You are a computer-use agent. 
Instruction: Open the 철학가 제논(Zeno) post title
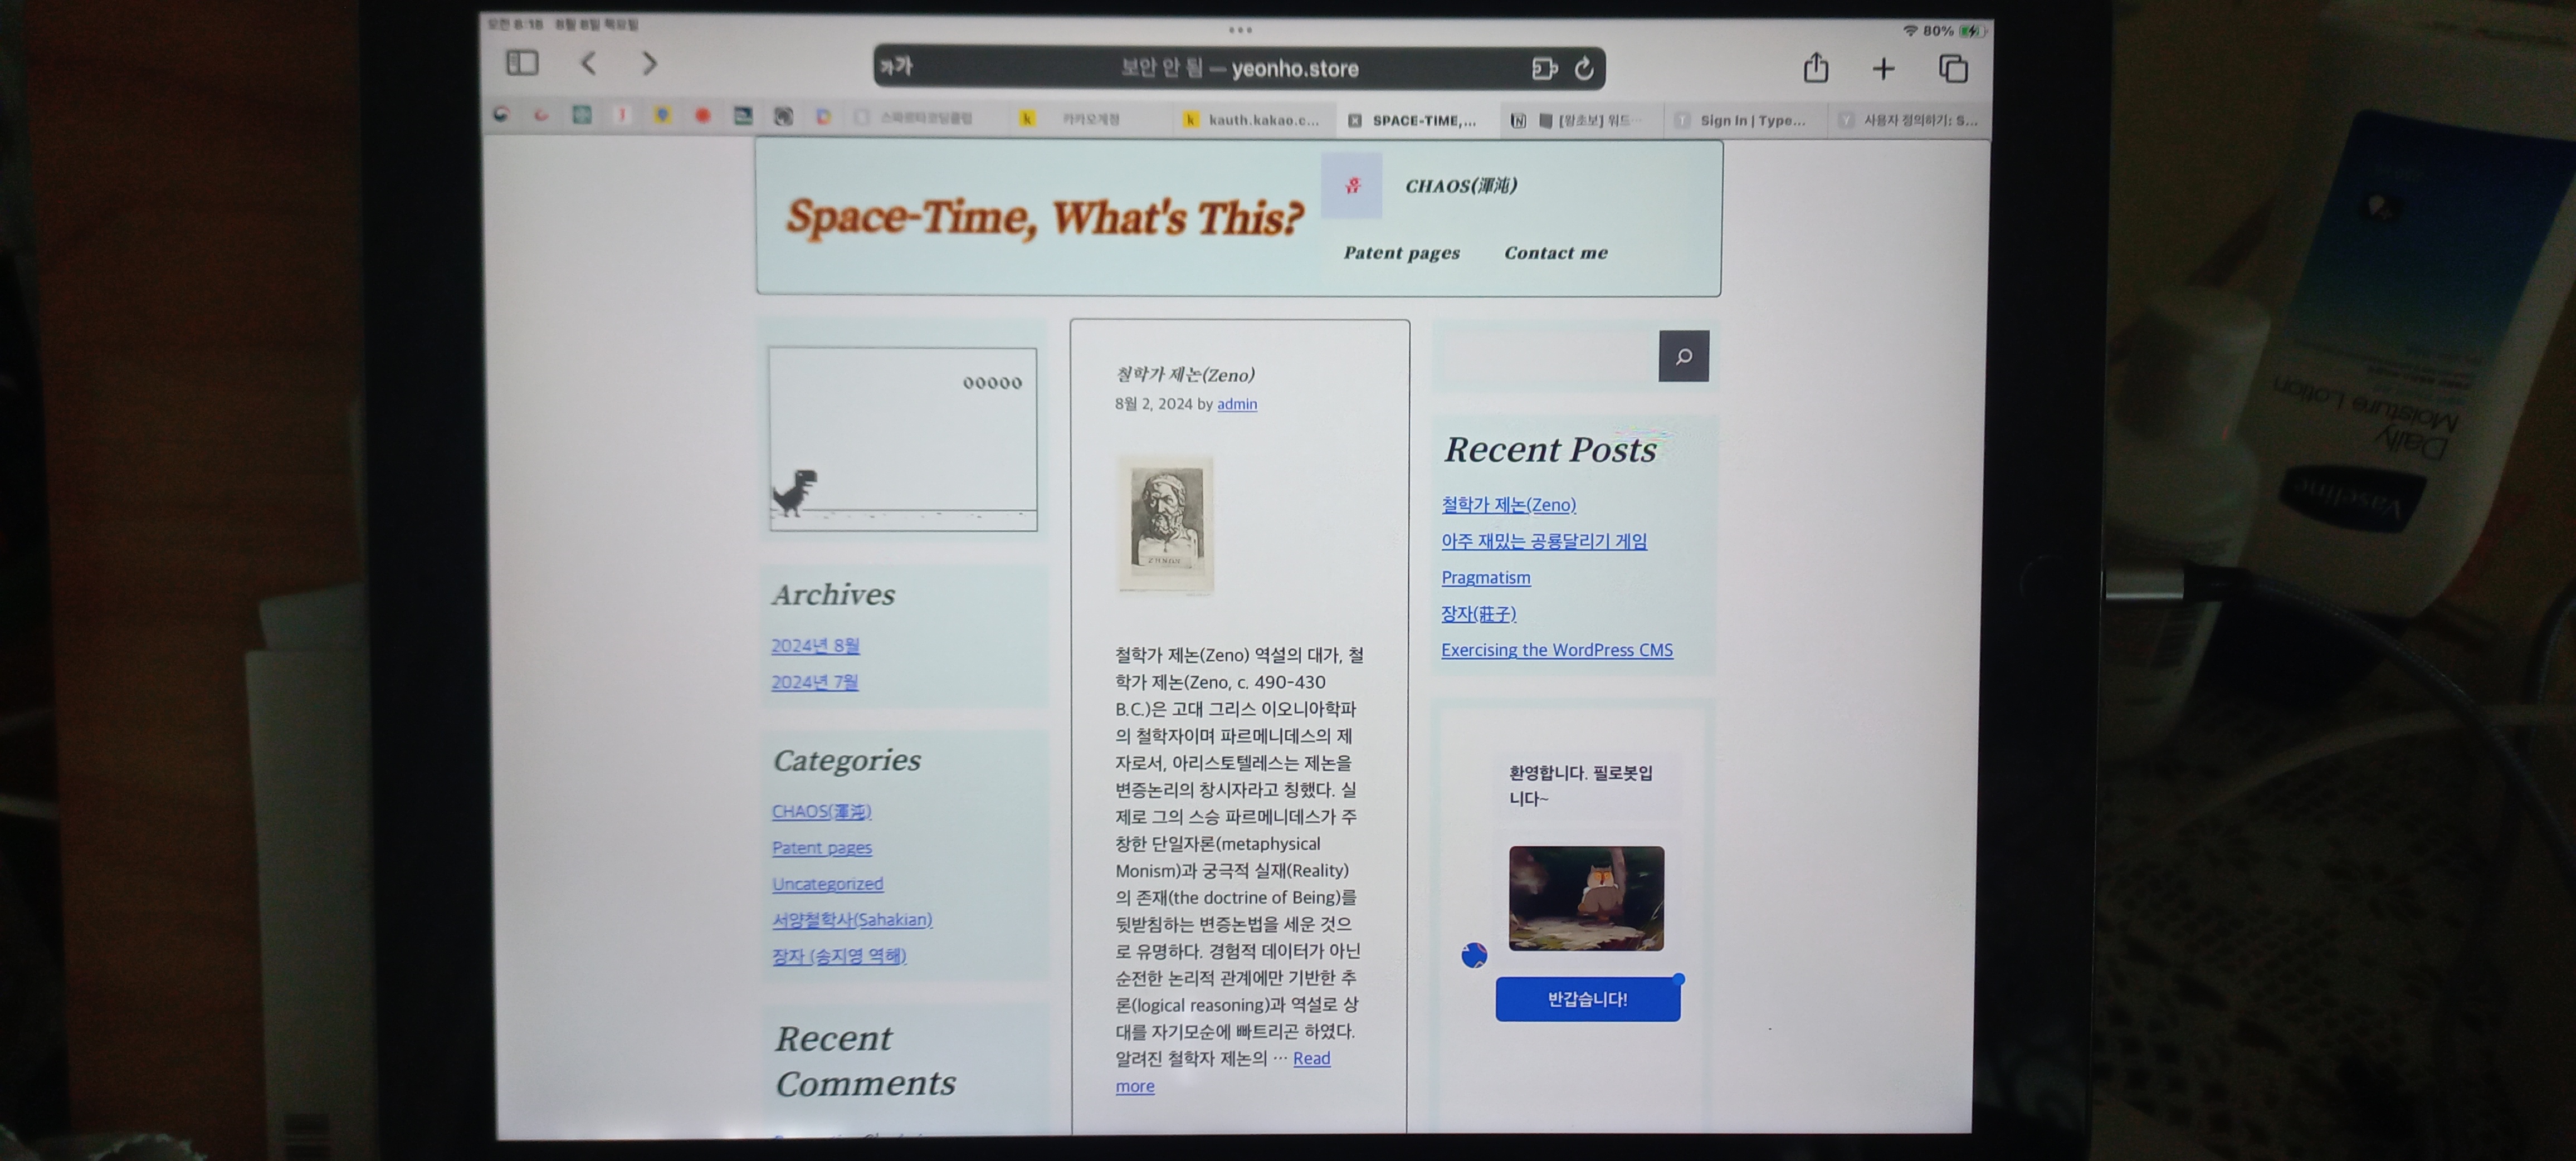[1185, 374]
